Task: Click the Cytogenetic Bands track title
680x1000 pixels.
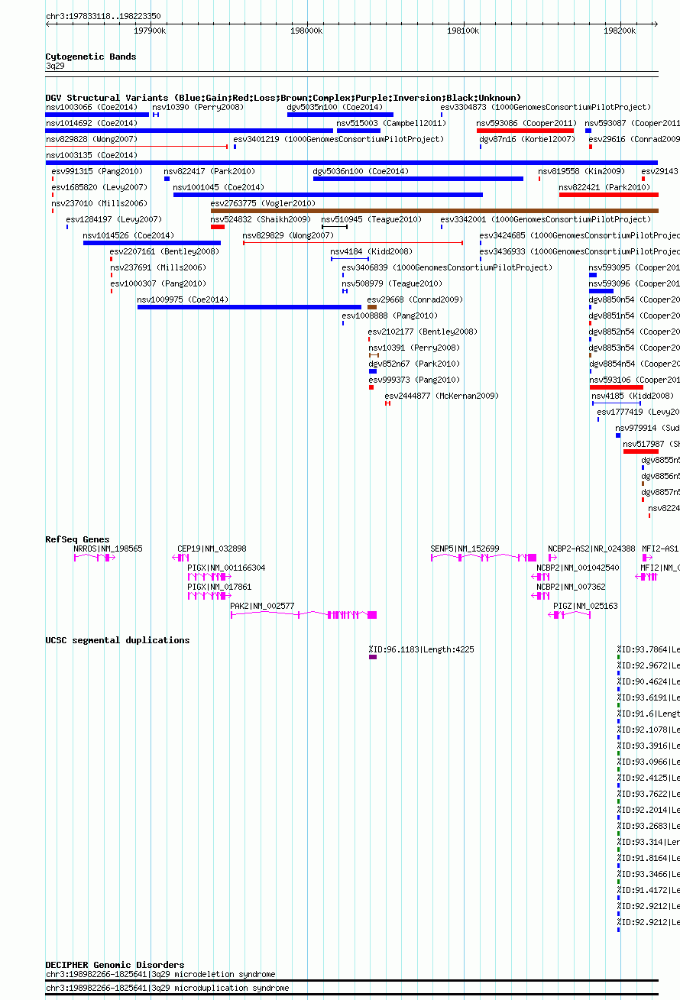Action: point(91,57)
